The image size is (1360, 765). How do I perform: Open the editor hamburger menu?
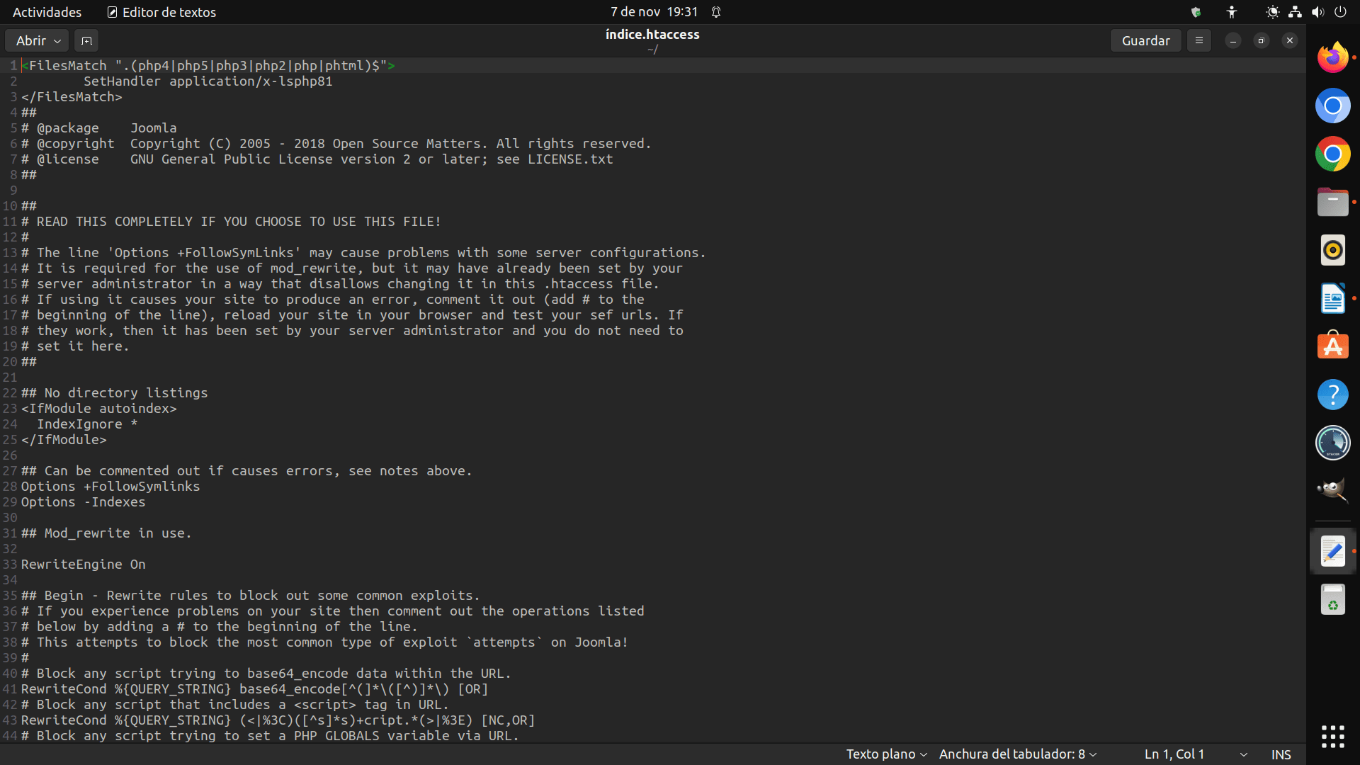point(1198,40)
